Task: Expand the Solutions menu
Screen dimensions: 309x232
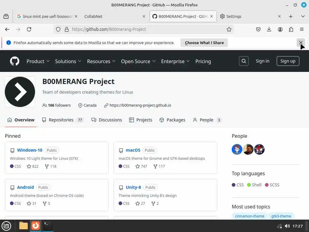Action: tap(68, 61)
